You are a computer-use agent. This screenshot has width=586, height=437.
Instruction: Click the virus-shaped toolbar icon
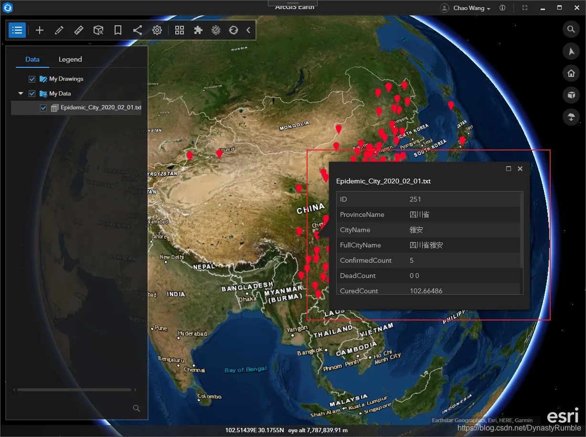(216, 30)
